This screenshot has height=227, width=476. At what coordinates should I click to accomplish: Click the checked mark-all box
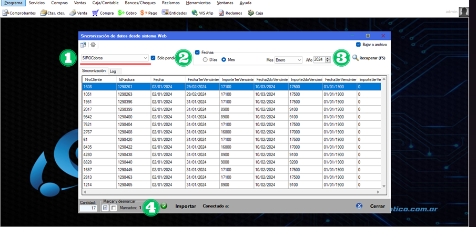[105, 208]
